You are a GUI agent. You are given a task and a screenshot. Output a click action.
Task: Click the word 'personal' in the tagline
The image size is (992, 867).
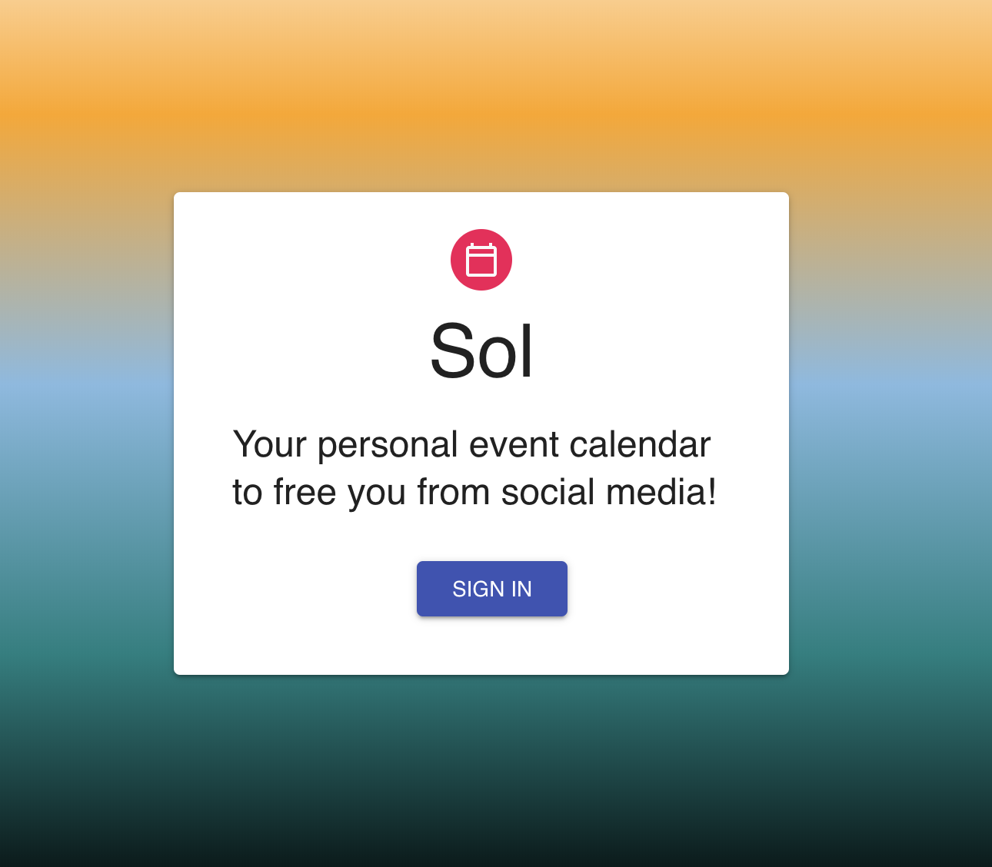coord(388,447)
